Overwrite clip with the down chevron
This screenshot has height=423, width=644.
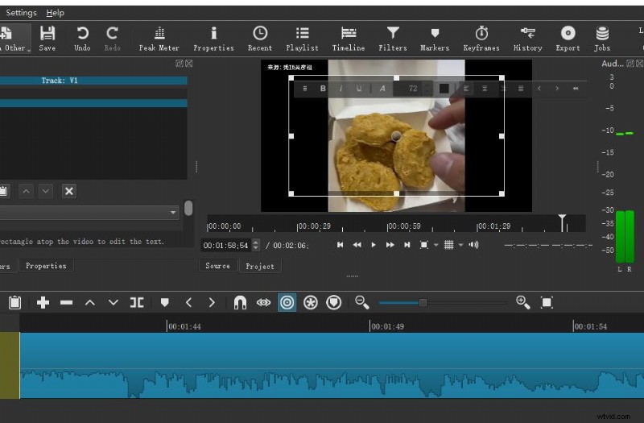click(114, 303)
